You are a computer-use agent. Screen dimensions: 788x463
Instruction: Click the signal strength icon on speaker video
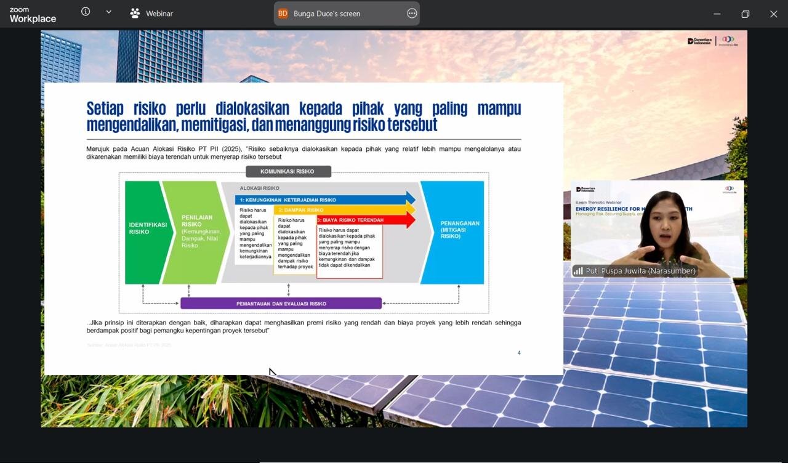tap(578, 271)
